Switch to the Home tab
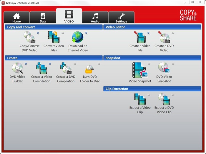Image resolution: width=206 pixels, height=154 pixels. pyautogui.click(x=16, y=17)
